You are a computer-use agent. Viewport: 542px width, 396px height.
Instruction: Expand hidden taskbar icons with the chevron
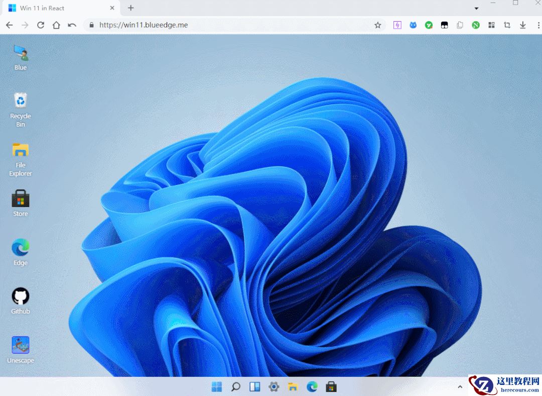(460, 386)
